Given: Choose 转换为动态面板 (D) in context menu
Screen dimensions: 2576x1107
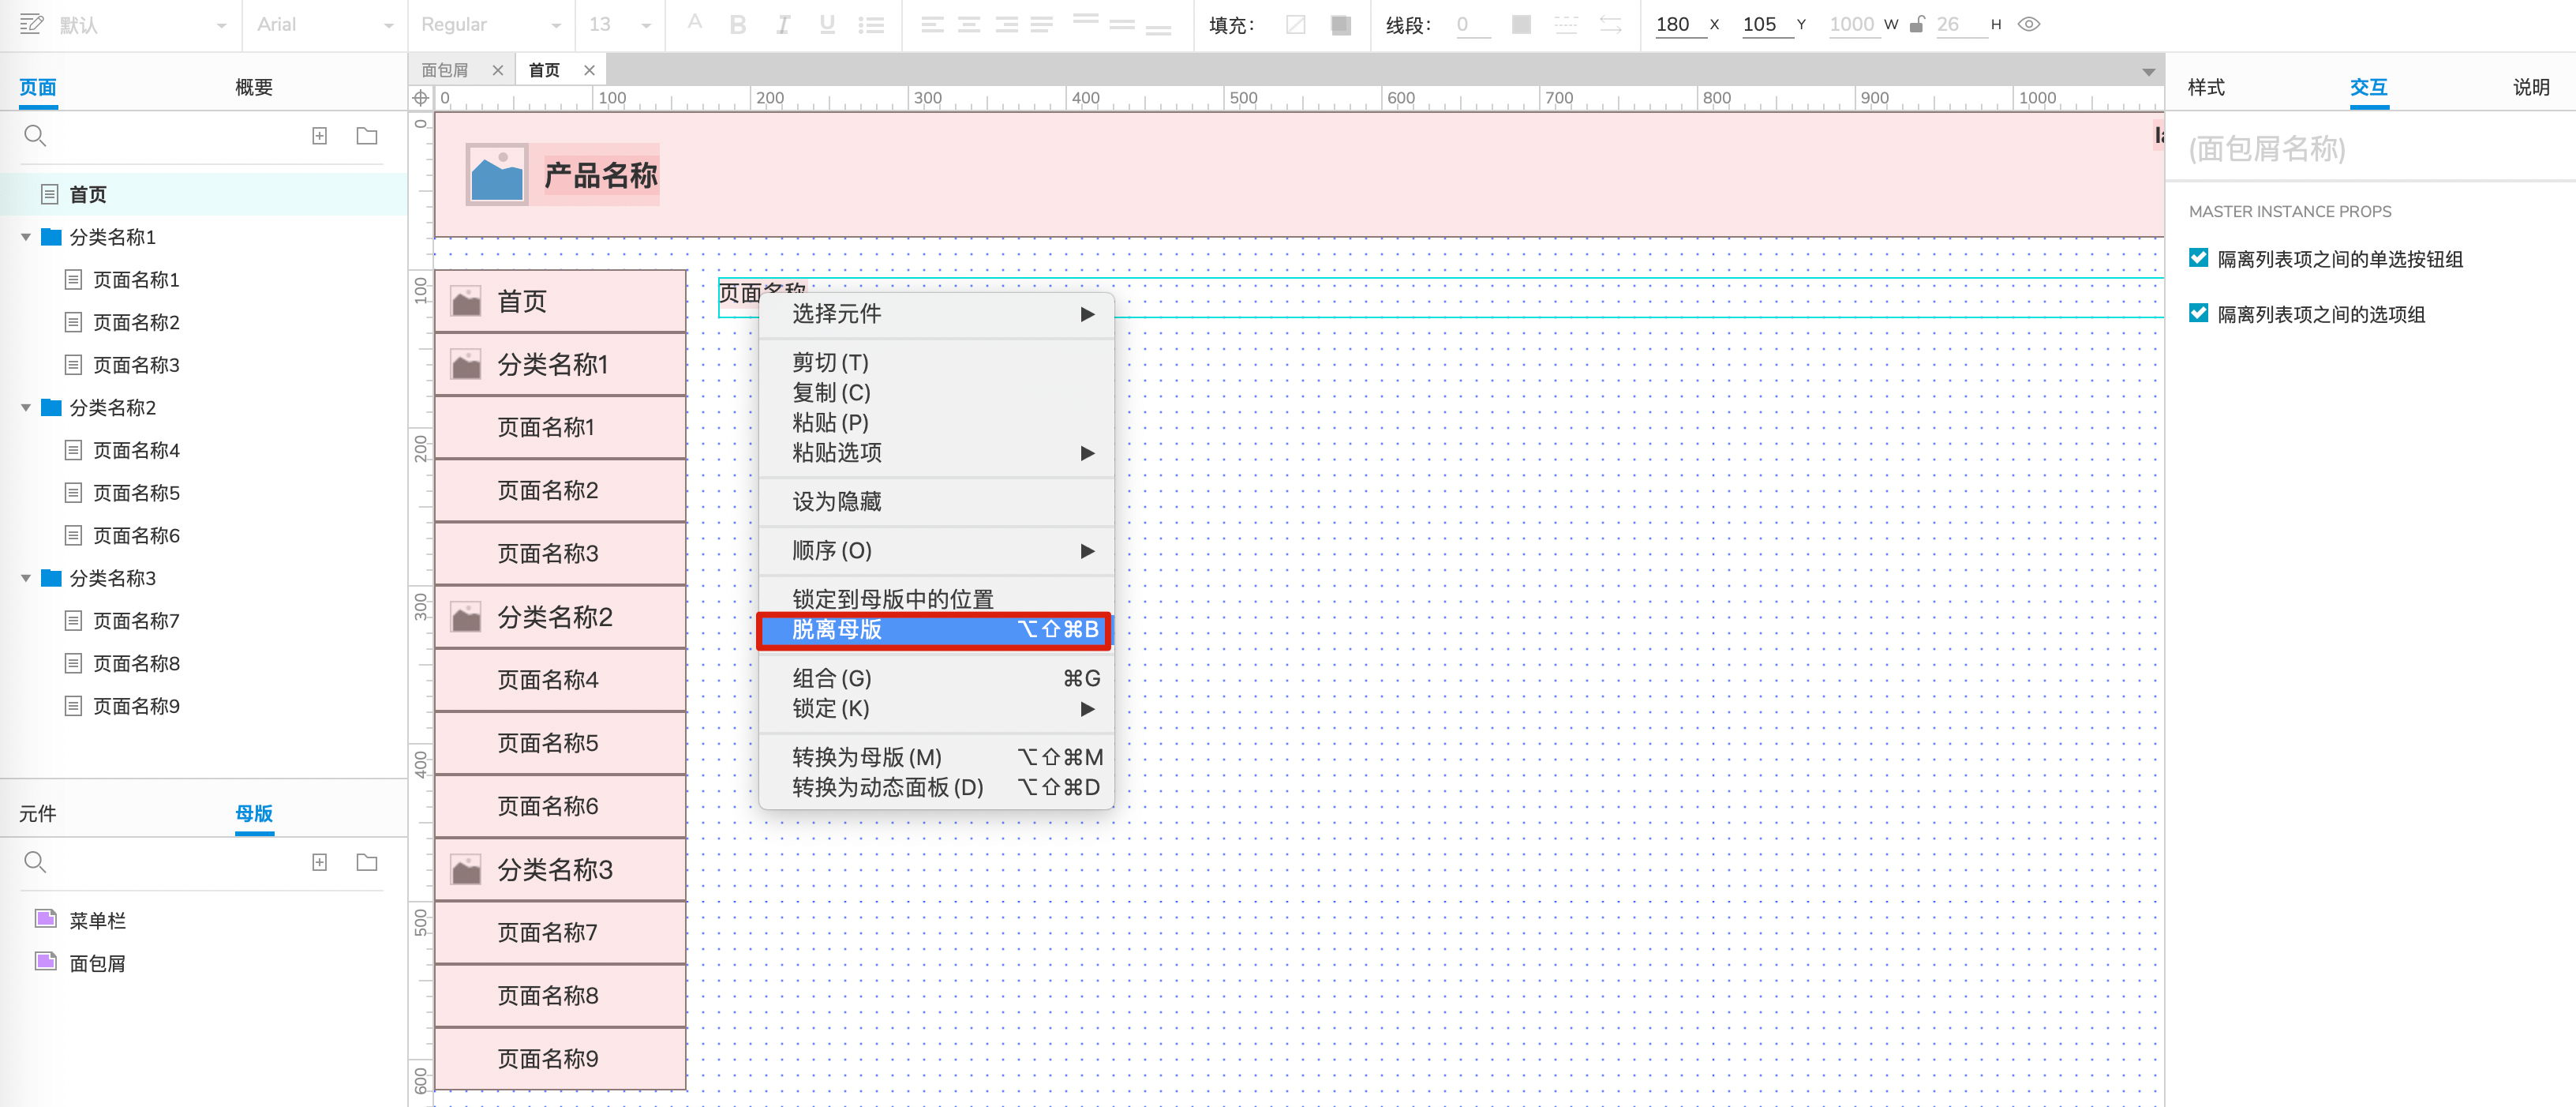Looking at the screenshot, I should [936, 788].
